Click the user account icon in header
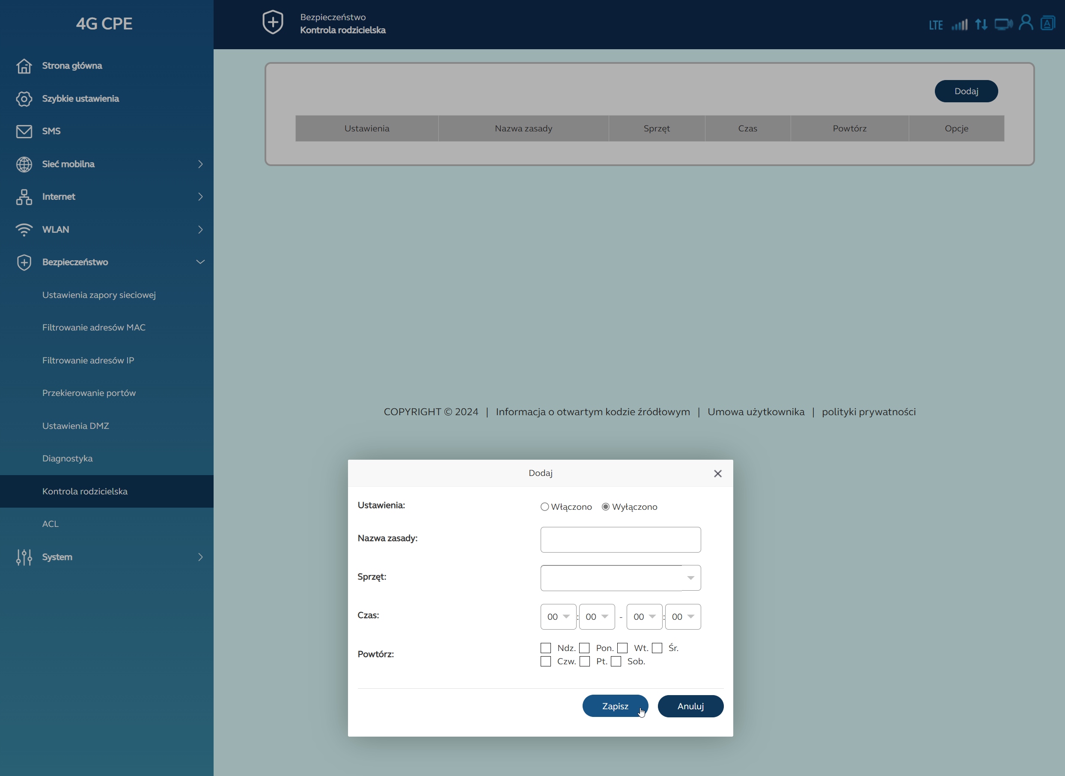Screen dimensions: 1065x776 click(1026, 23)
